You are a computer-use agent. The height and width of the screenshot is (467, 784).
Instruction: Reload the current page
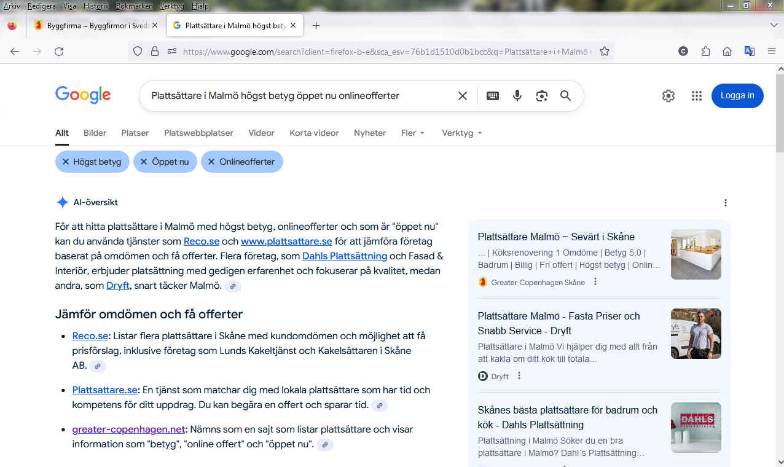(59, 52)
